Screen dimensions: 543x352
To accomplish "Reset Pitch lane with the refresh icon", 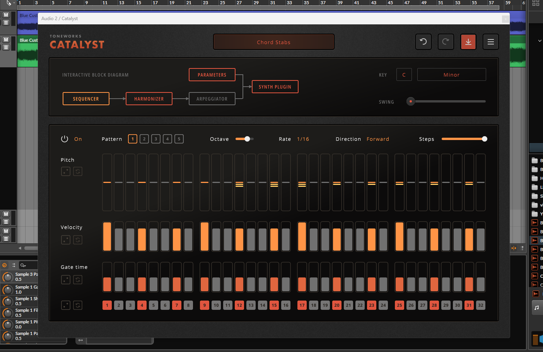I will (x=78, y=171).
